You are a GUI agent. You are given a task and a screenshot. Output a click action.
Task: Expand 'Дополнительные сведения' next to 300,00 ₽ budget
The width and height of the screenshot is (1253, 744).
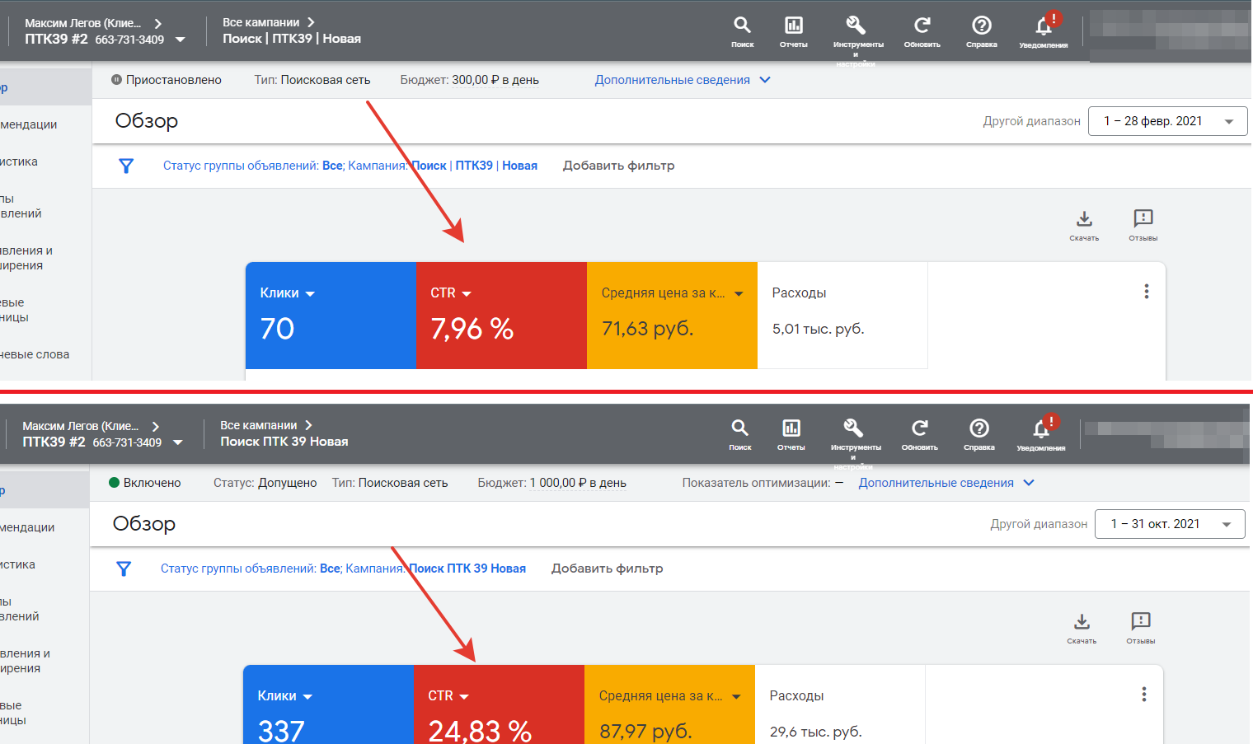[x=683, y=80]
